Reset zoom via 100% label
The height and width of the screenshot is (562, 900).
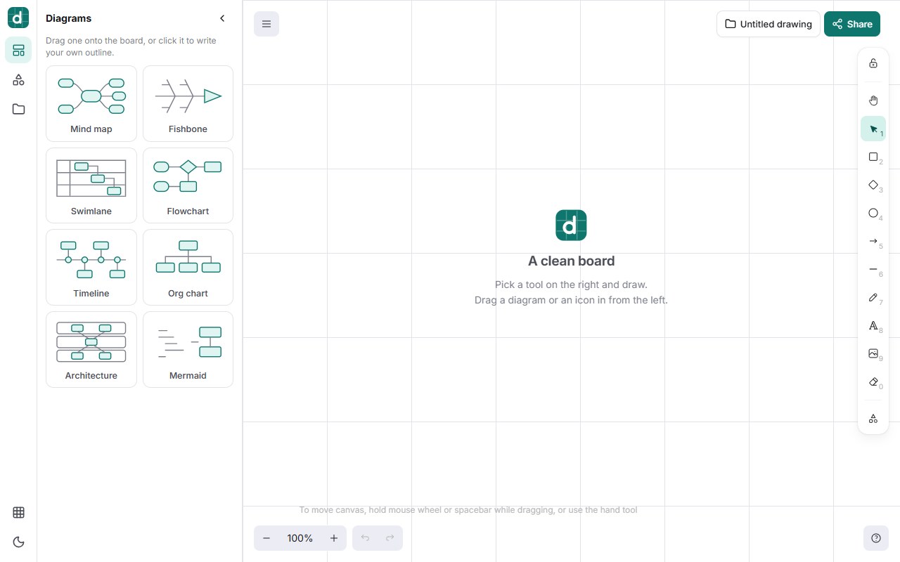(x=300, y=538)
